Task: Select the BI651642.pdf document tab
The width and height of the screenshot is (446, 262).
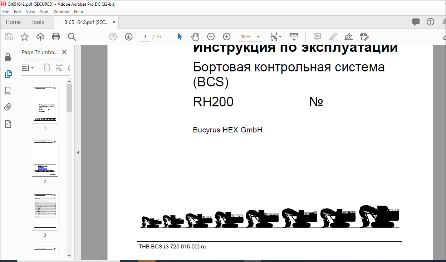Action: pyautogui.click(x=86, y=22)
